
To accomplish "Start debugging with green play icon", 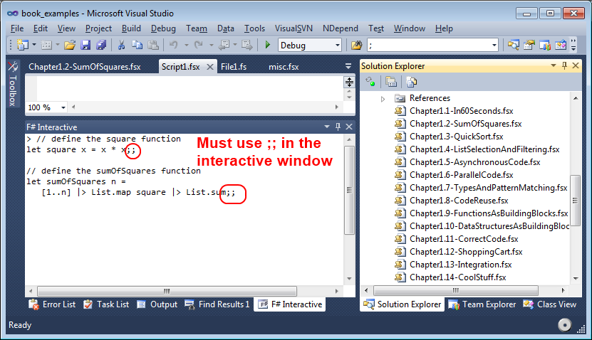I will (268, 45).
